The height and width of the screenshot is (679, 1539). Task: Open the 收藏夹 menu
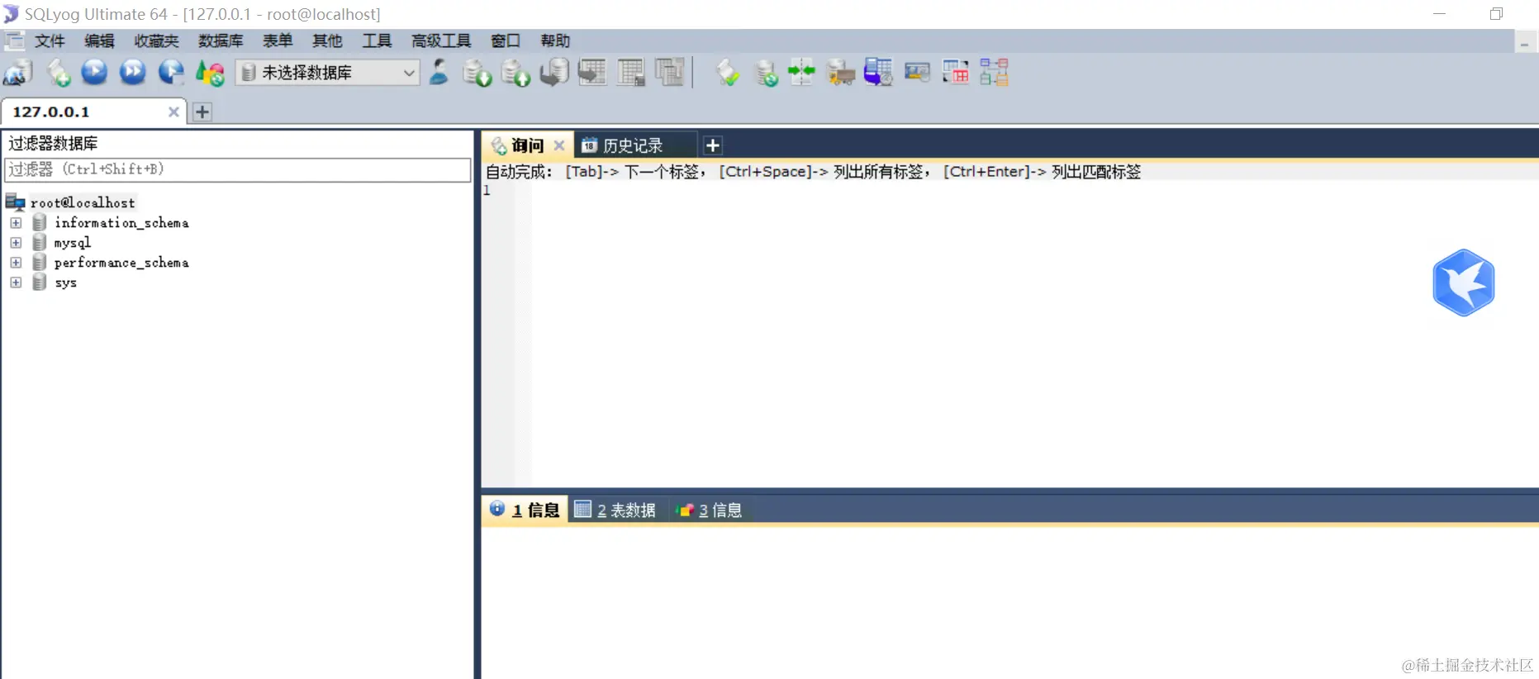pos(156,40)
